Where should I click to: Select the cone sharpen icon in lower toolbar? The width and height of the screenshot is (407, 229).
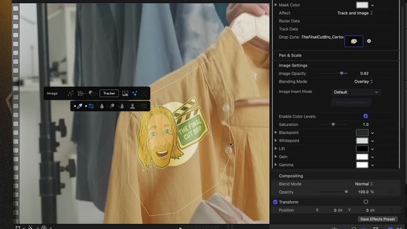click(121, 106)
